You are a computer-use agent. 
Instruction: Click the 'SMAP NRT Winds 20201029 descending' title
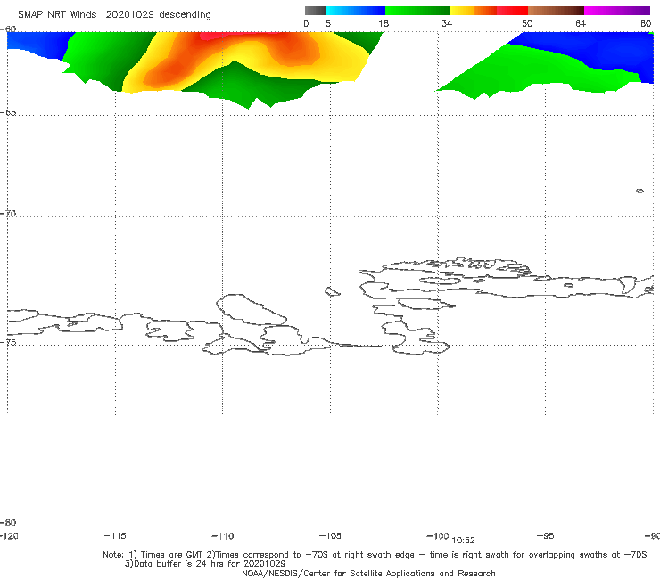(114, 15)
